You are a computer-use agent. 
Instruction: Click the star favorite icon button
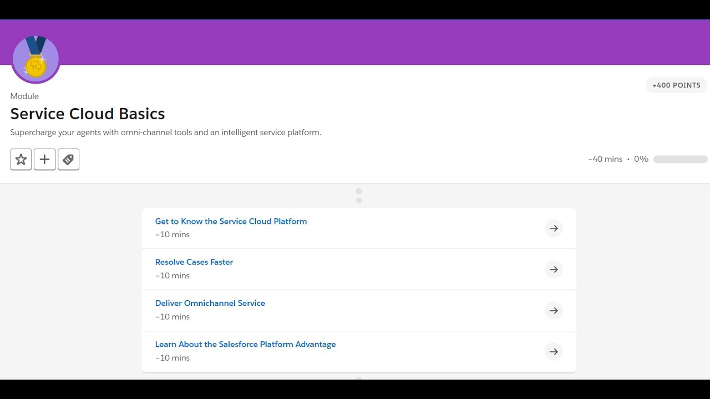(x=21, y=160)
